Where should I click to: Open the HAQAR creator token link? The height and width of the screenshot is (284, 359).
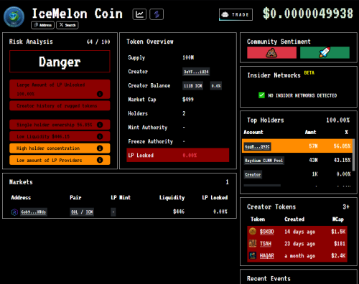(266, 256)
